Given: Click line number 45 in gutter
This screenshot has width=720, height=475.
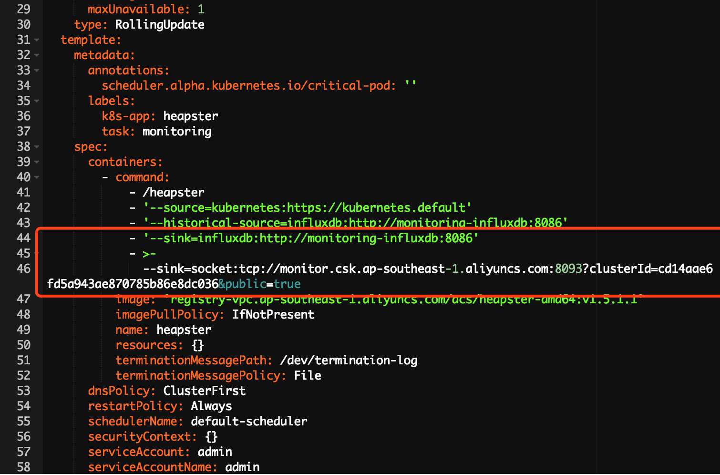Looking at the screenshot, I should 23,253.
